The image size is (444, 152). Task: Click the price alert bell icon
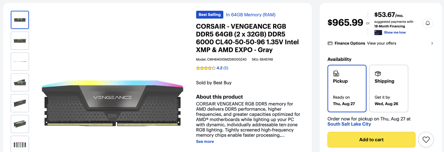pyautogui.click(x=428, y=23)
